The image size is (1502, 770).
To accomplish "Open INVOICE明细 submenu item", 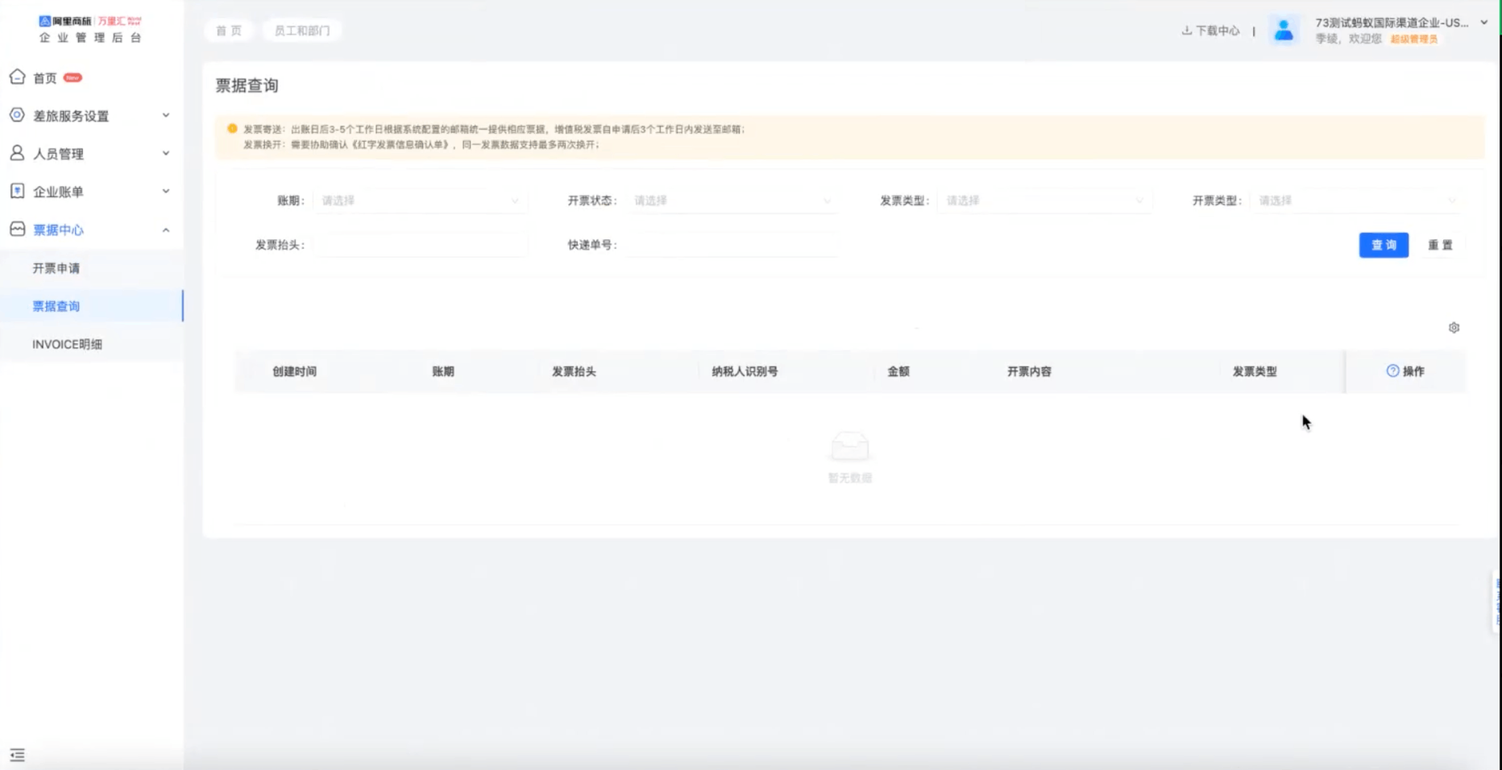I will click(x=67, y=344).
